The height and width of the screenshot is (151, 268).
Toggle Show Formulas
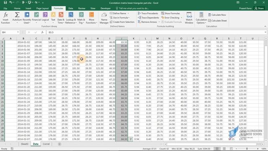tap(170, 13)
